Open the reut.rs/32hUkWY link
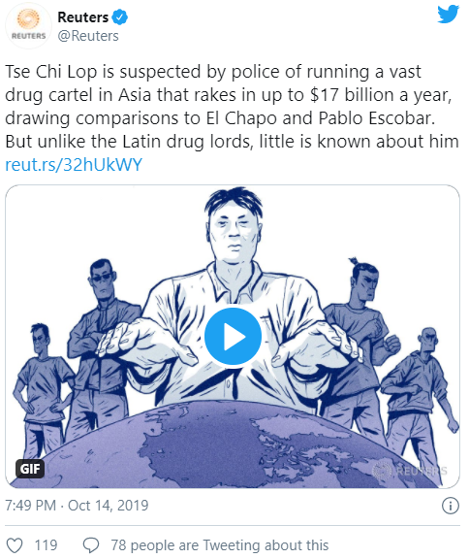Screen dimensions: 469x559 click(x=74, y=165)
